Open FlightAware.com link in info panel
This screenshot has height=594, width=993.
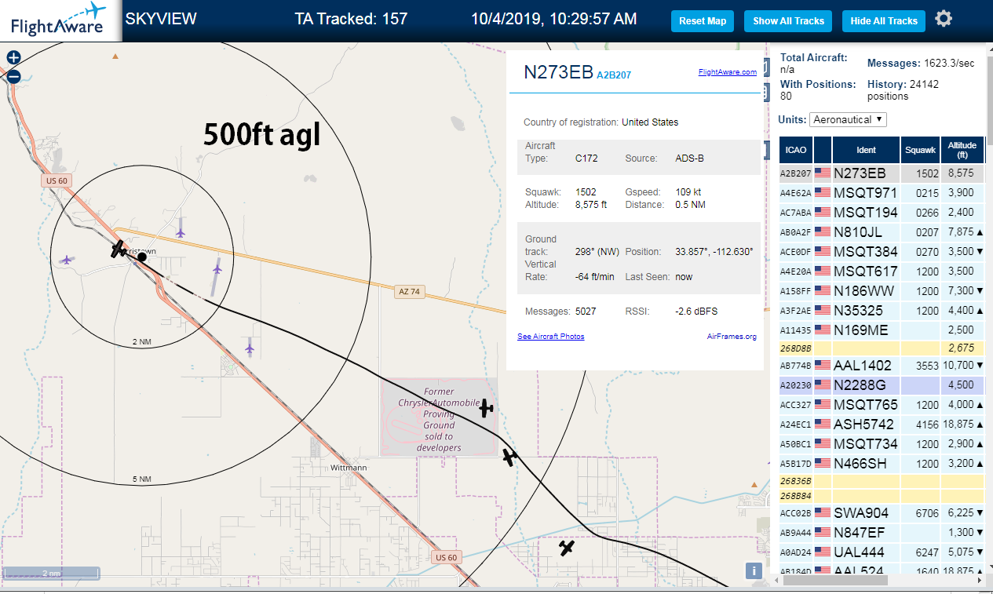pos(728,72)
